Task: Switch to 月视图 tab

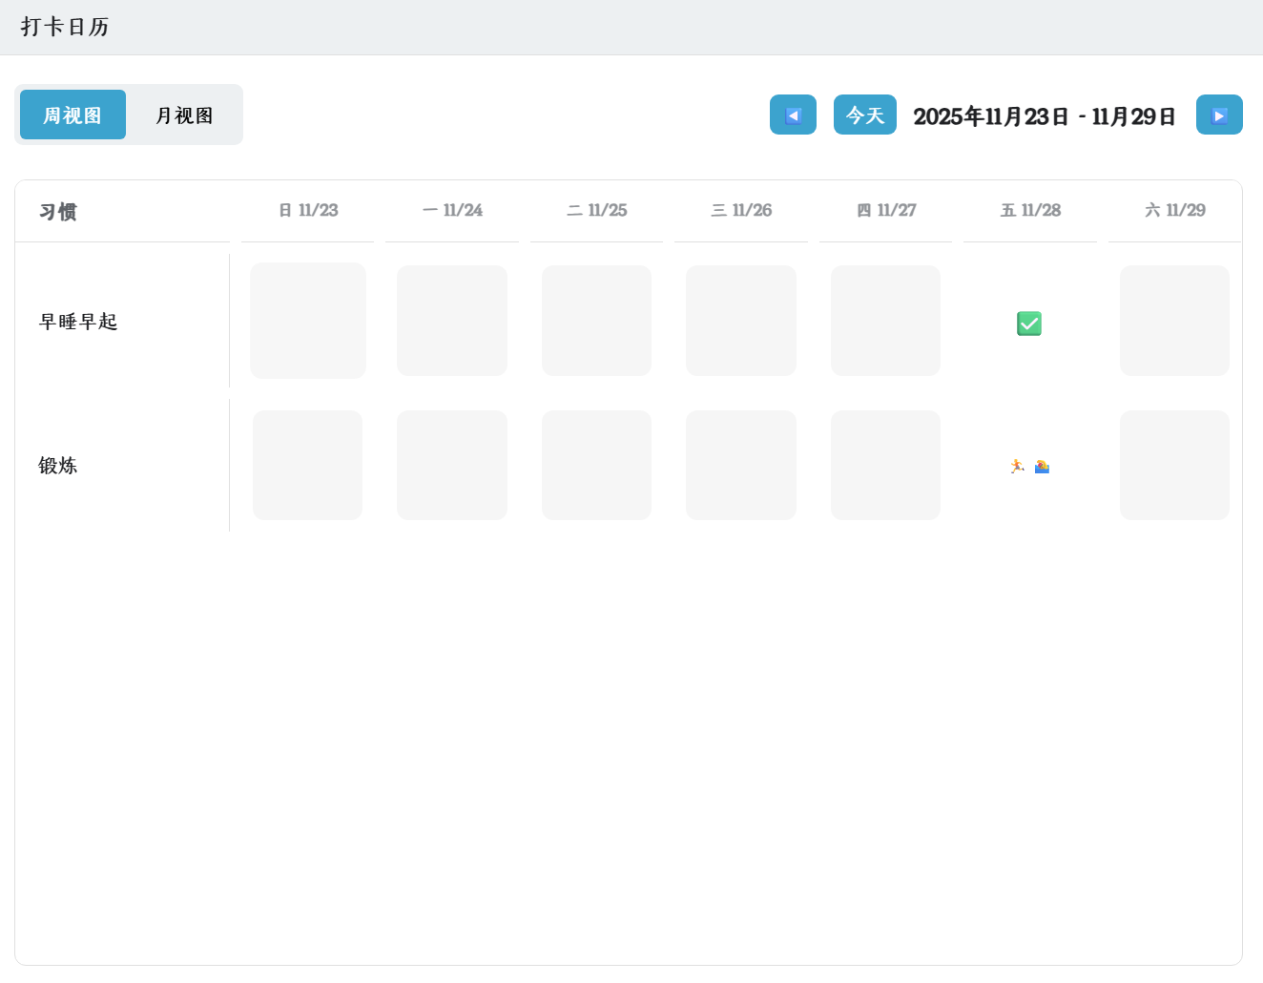Action: [x=184, y=115]
